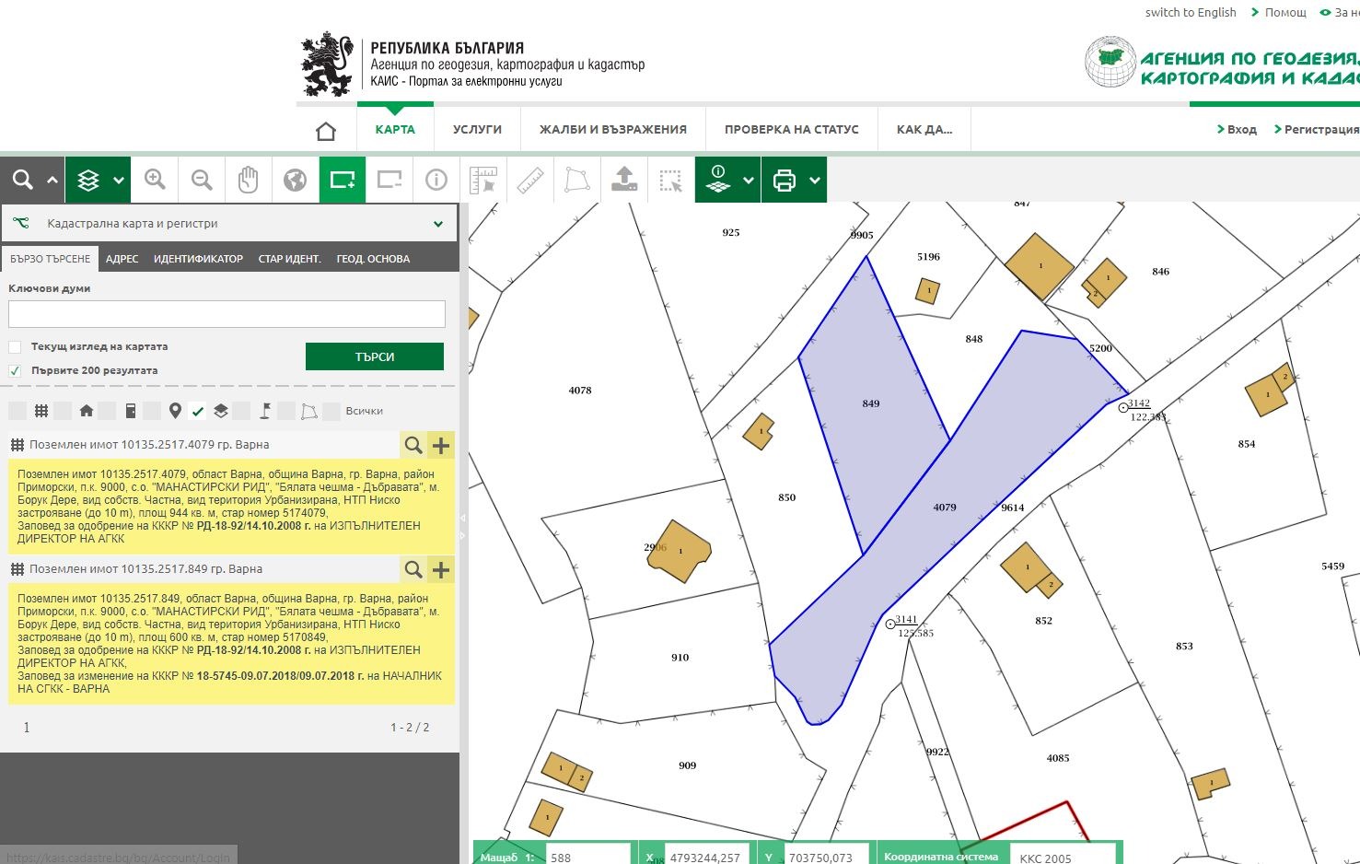Open the 'УСЛУГИ' menu item
This screenshot has height=864, width=1360.
[x=477, y=130]
